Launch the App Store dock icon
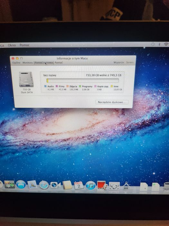 pos(21,184)
